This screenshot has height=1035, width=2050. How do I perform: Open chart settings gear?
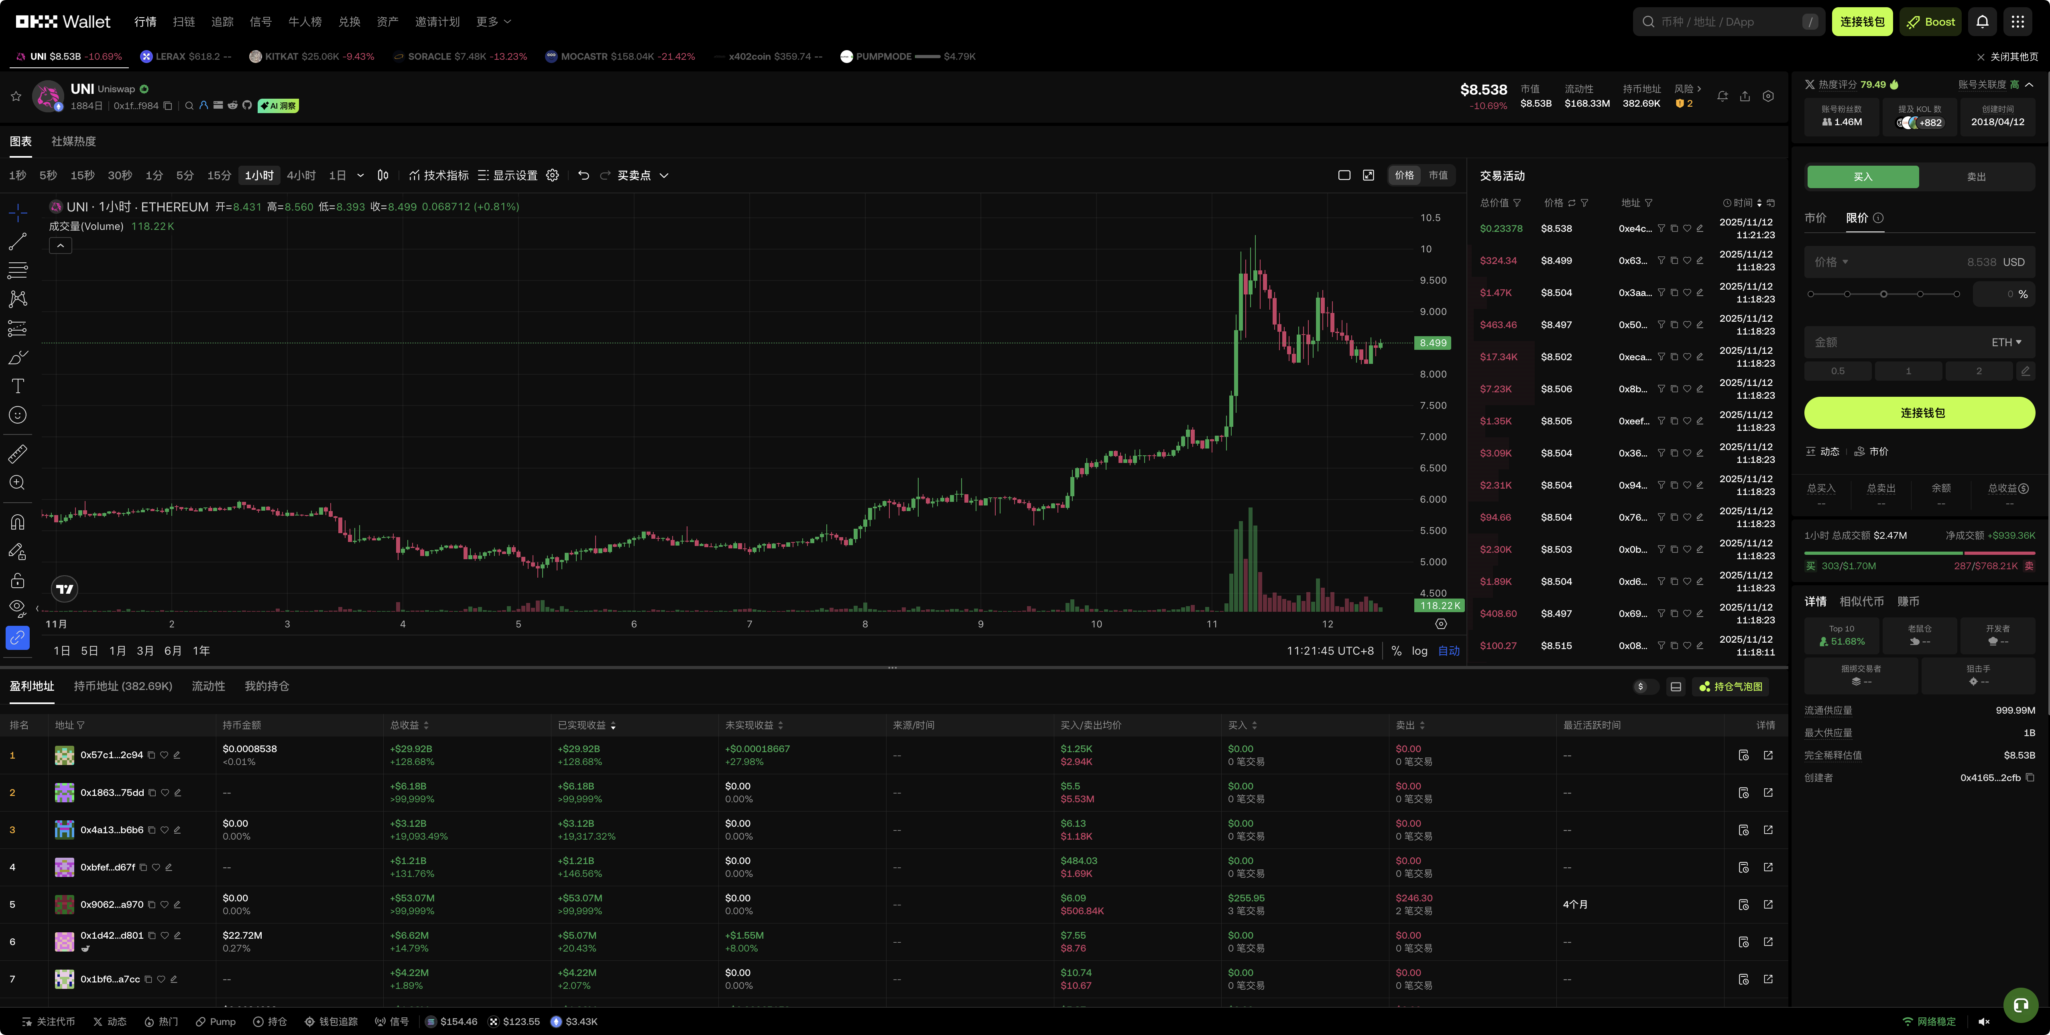tap(552, 175)
